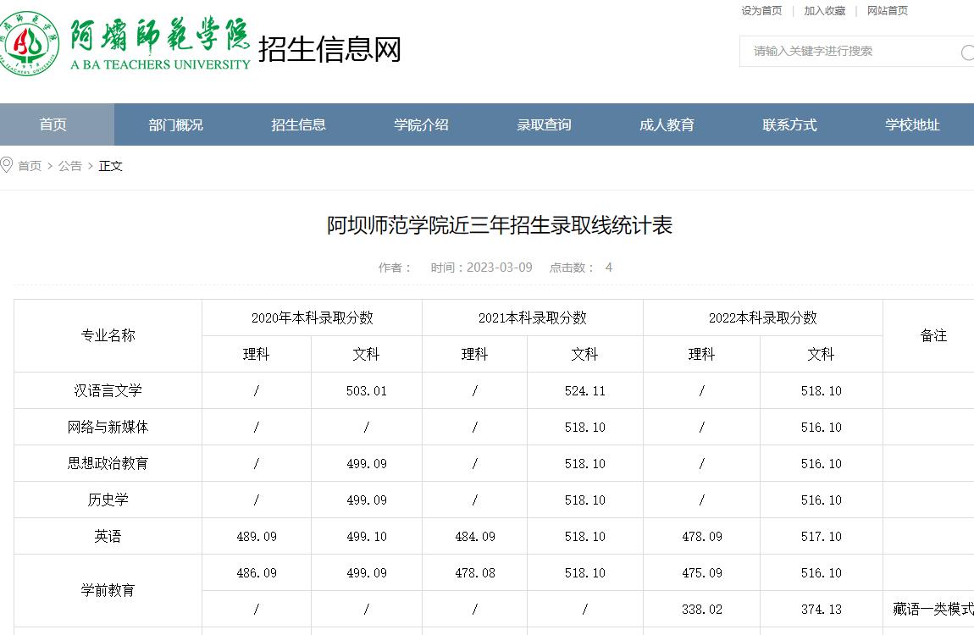974x635 pixels.
Task: Click the location pin icon in breadcrumb
Action: pyautogui.click(x=6, y=165)
